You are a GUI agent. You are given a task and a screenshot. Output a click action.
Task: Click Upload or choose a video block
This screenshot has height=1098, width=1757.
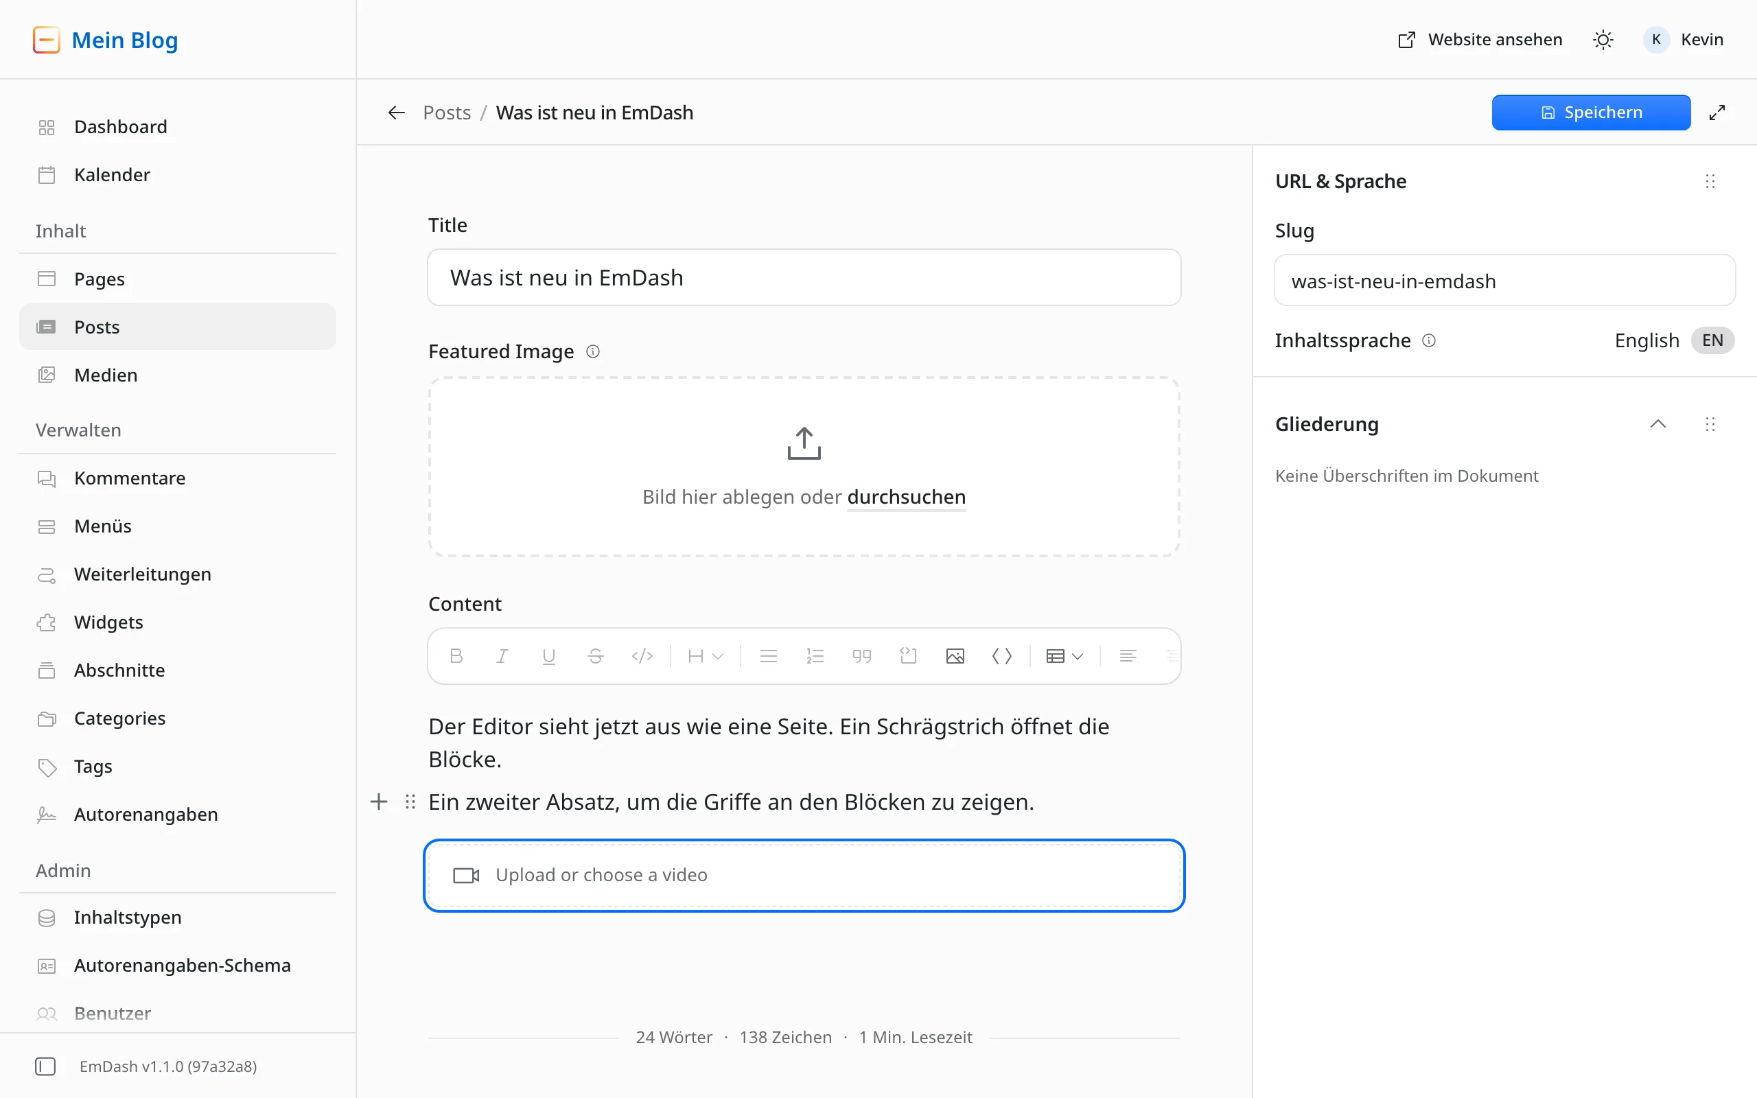(x=804, y=875)
